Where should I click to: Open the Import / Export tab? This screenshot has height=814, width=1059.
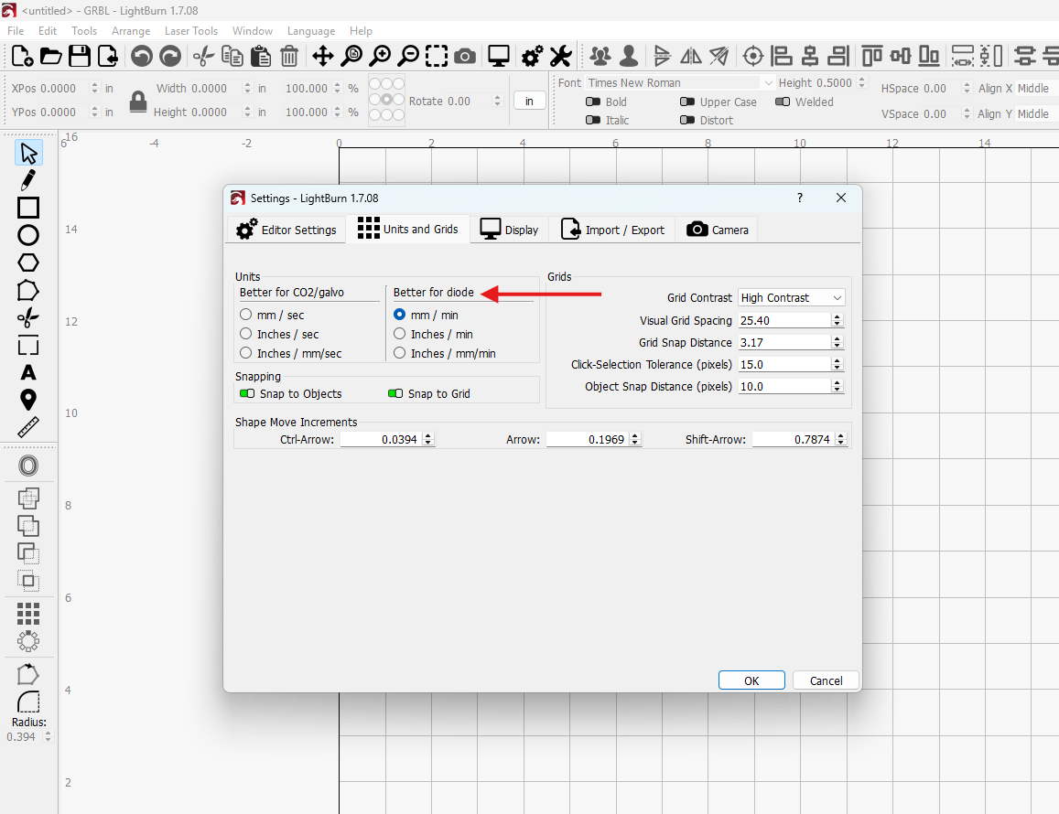coord(613,230)
